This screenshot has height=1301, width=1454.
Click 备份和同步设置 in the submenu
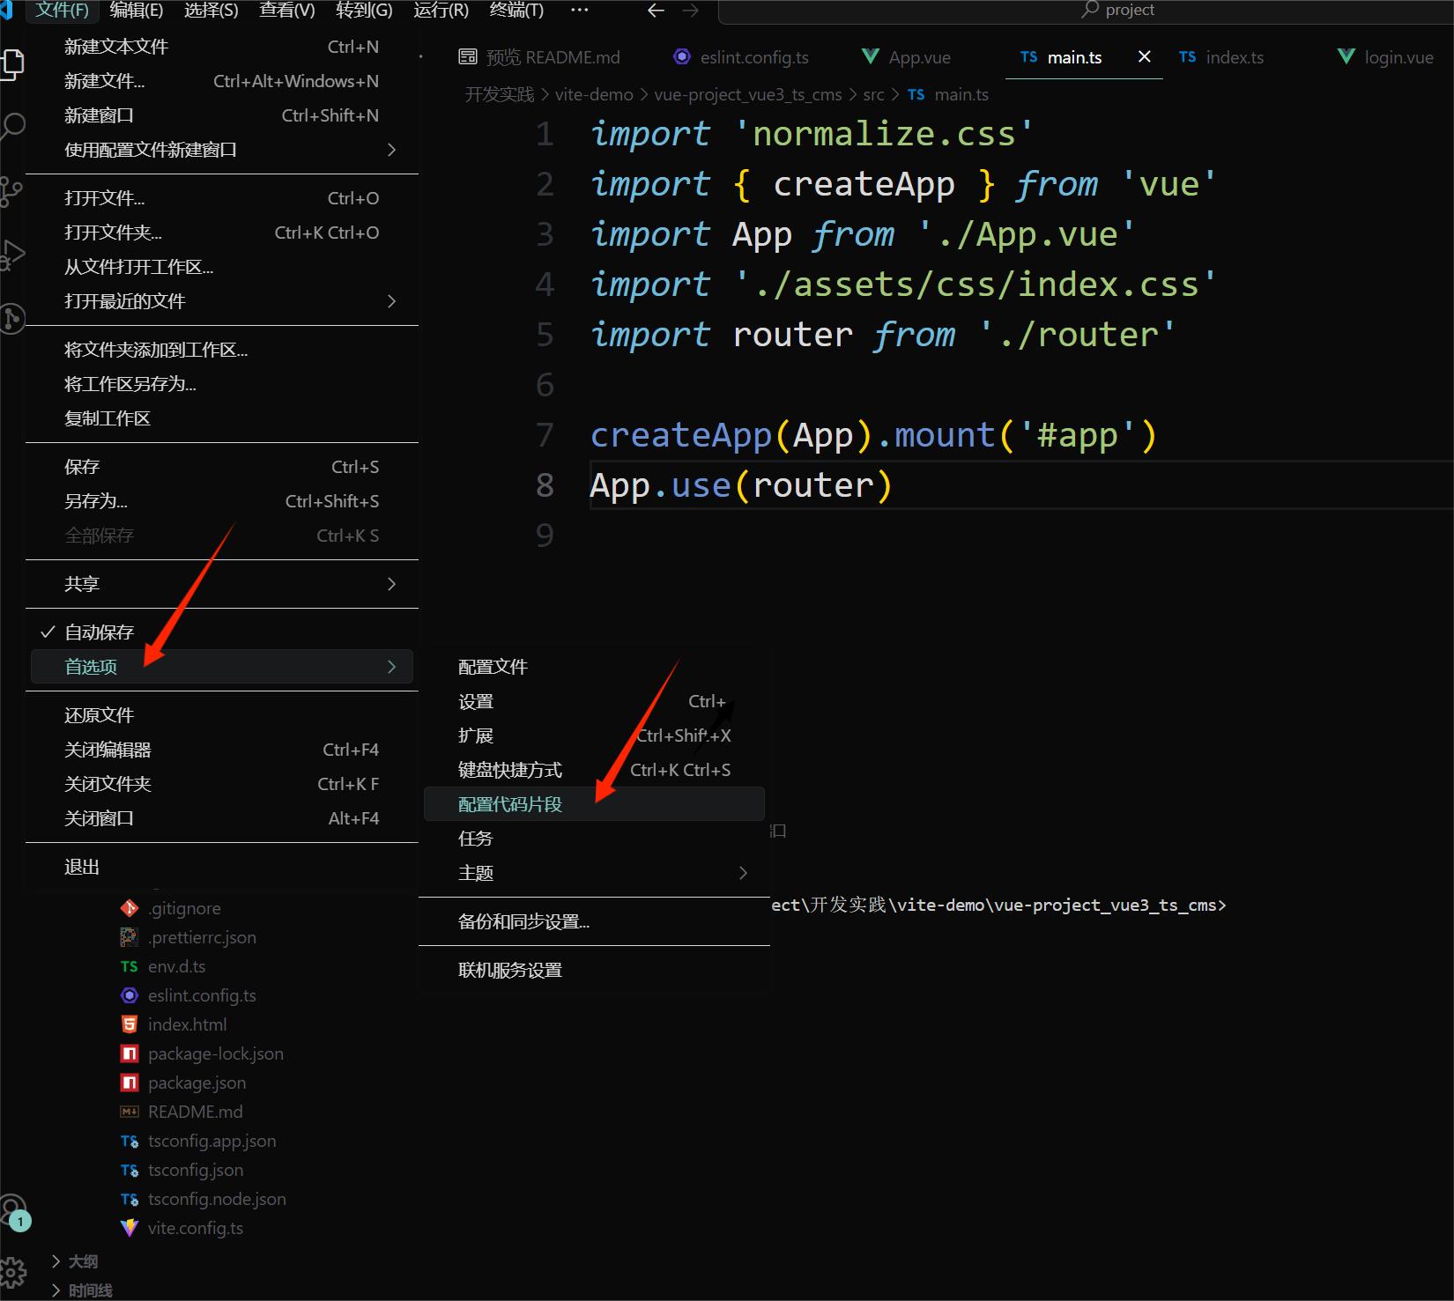[x=522, y=921]
